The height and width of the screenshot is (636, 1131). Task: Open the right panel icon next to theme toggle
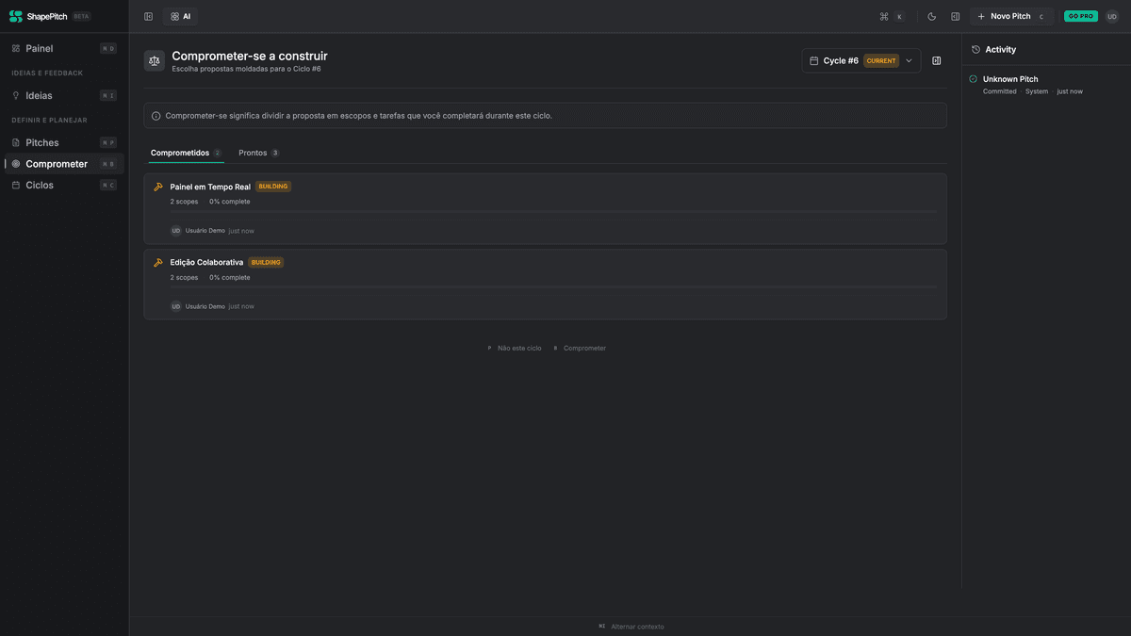point(955,16)
